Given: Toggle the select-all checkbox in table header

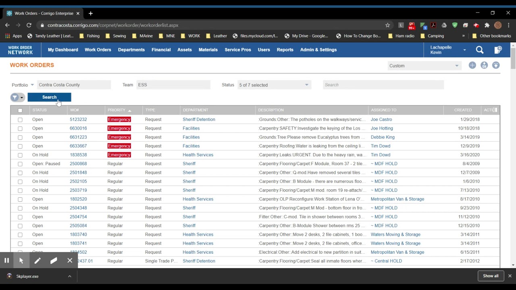Looking at the screenshot, I should click(x=20, y=110).
